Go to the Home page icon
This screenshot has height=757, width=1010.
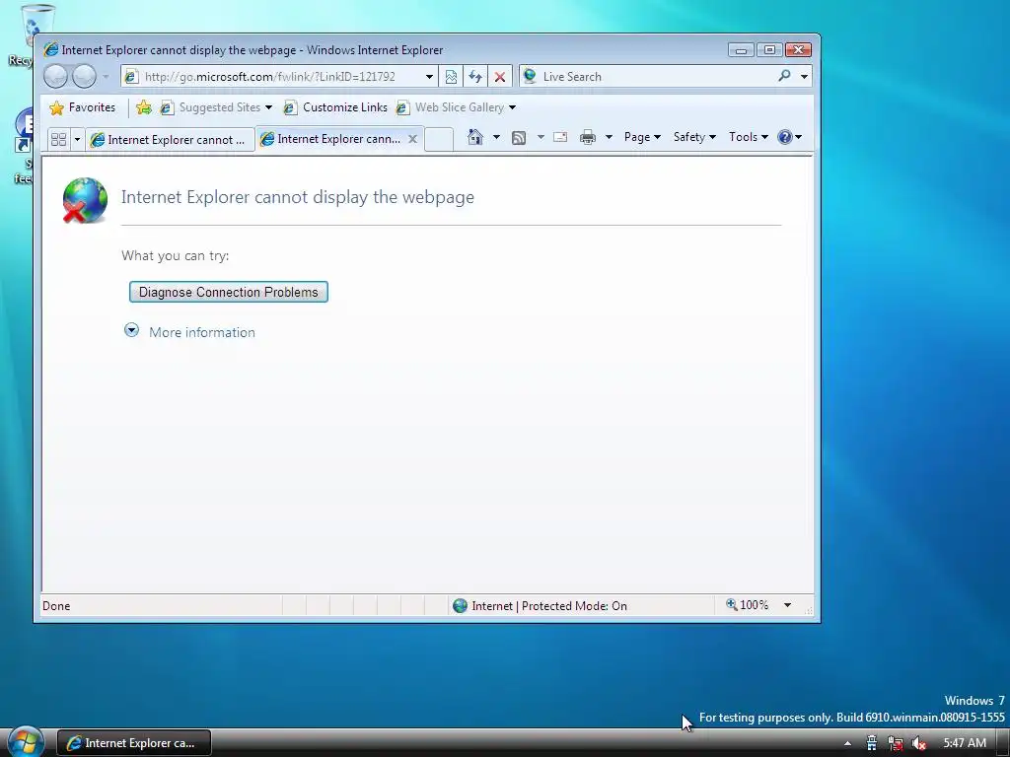(475, 137)
